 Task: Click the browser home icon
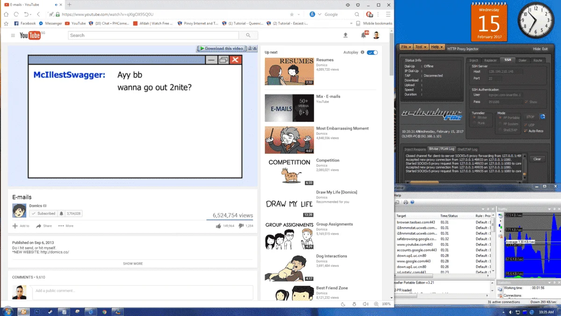[x=7, y=15]
